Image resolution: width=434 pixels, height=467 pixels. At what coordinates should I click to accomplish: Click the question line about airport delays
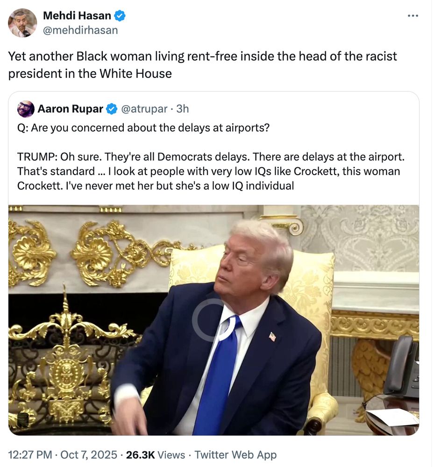click(x=143, y=128)
